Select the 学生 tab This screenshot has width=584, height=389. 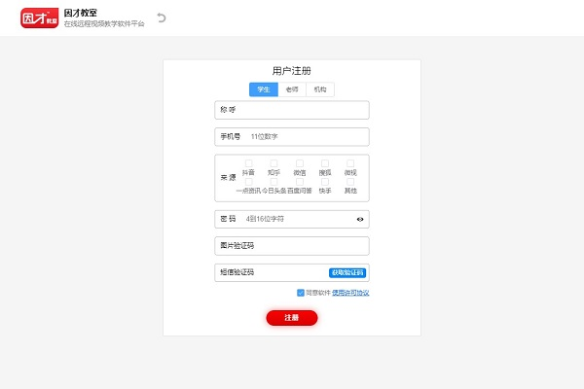coord(264,89)
